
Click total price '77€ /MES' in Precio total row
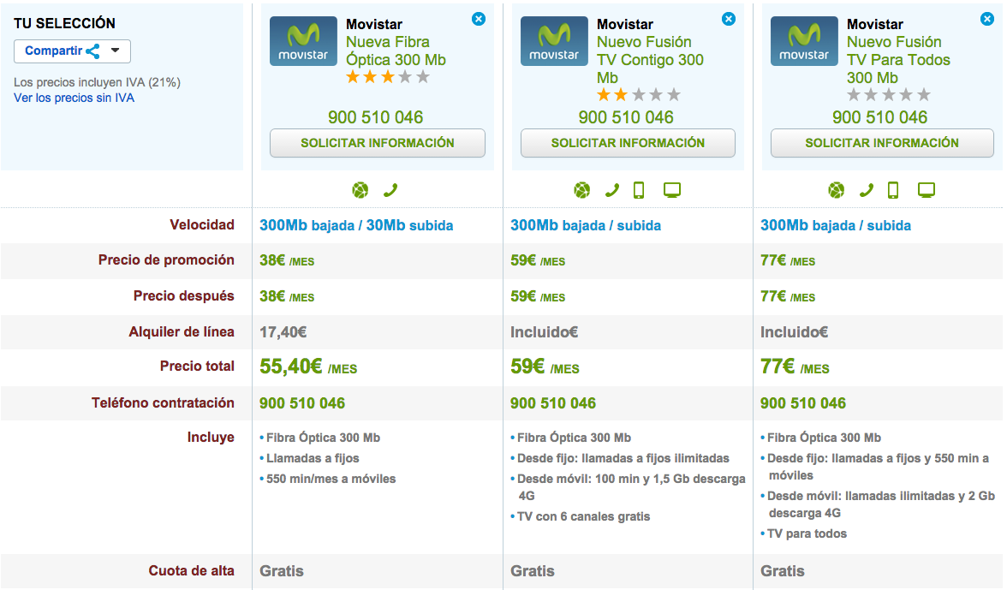click(795, 367)
